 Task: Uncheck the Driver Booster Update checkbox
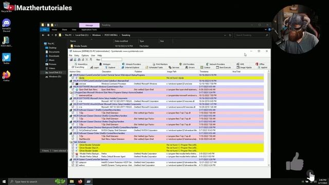[x=73, y=151]
